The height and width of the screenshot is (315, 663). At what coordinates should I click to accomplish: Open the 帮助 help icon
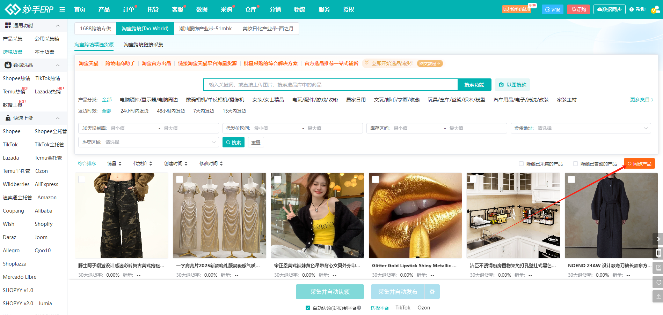(632, 9)
